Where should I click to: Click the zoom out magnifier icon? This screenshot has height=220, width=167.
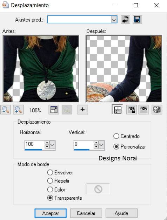pyautogui.click(x=6, y=110)
